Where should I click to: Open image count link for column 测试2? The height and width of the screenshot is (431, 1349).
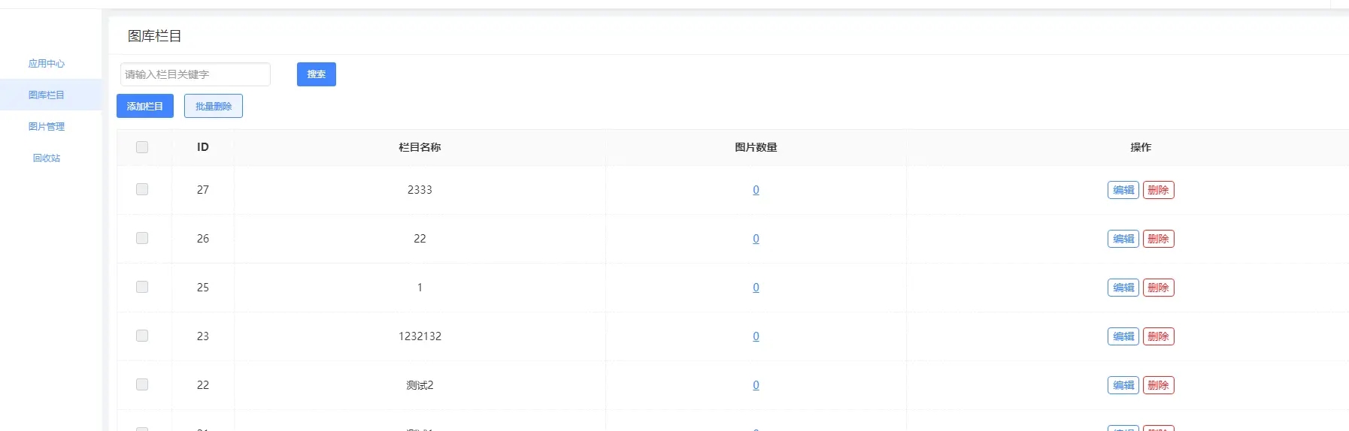[756, 385]
